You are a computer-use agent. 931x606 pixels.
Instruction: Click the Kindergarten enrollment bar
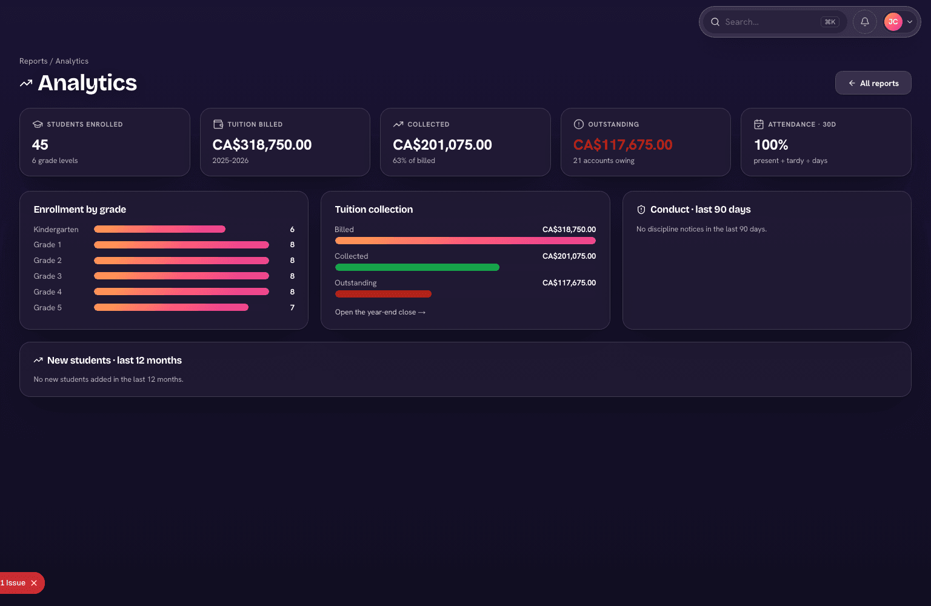pos(159,229)
